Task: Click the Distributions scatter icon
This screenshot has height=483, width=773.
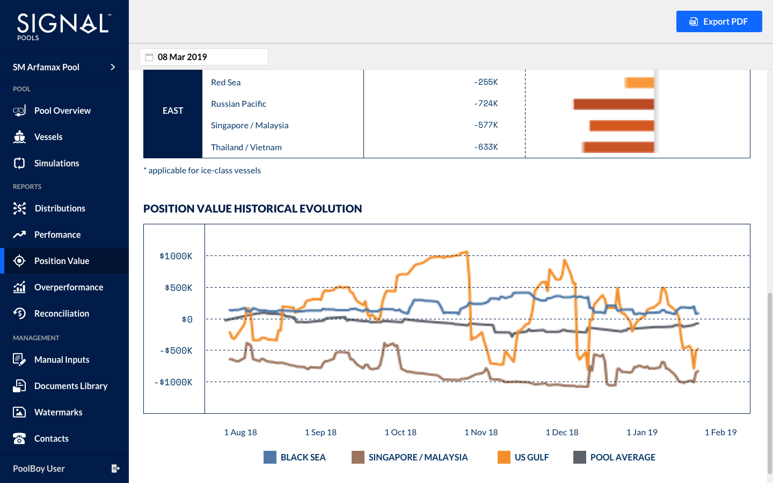Action: tap(19, 208)
